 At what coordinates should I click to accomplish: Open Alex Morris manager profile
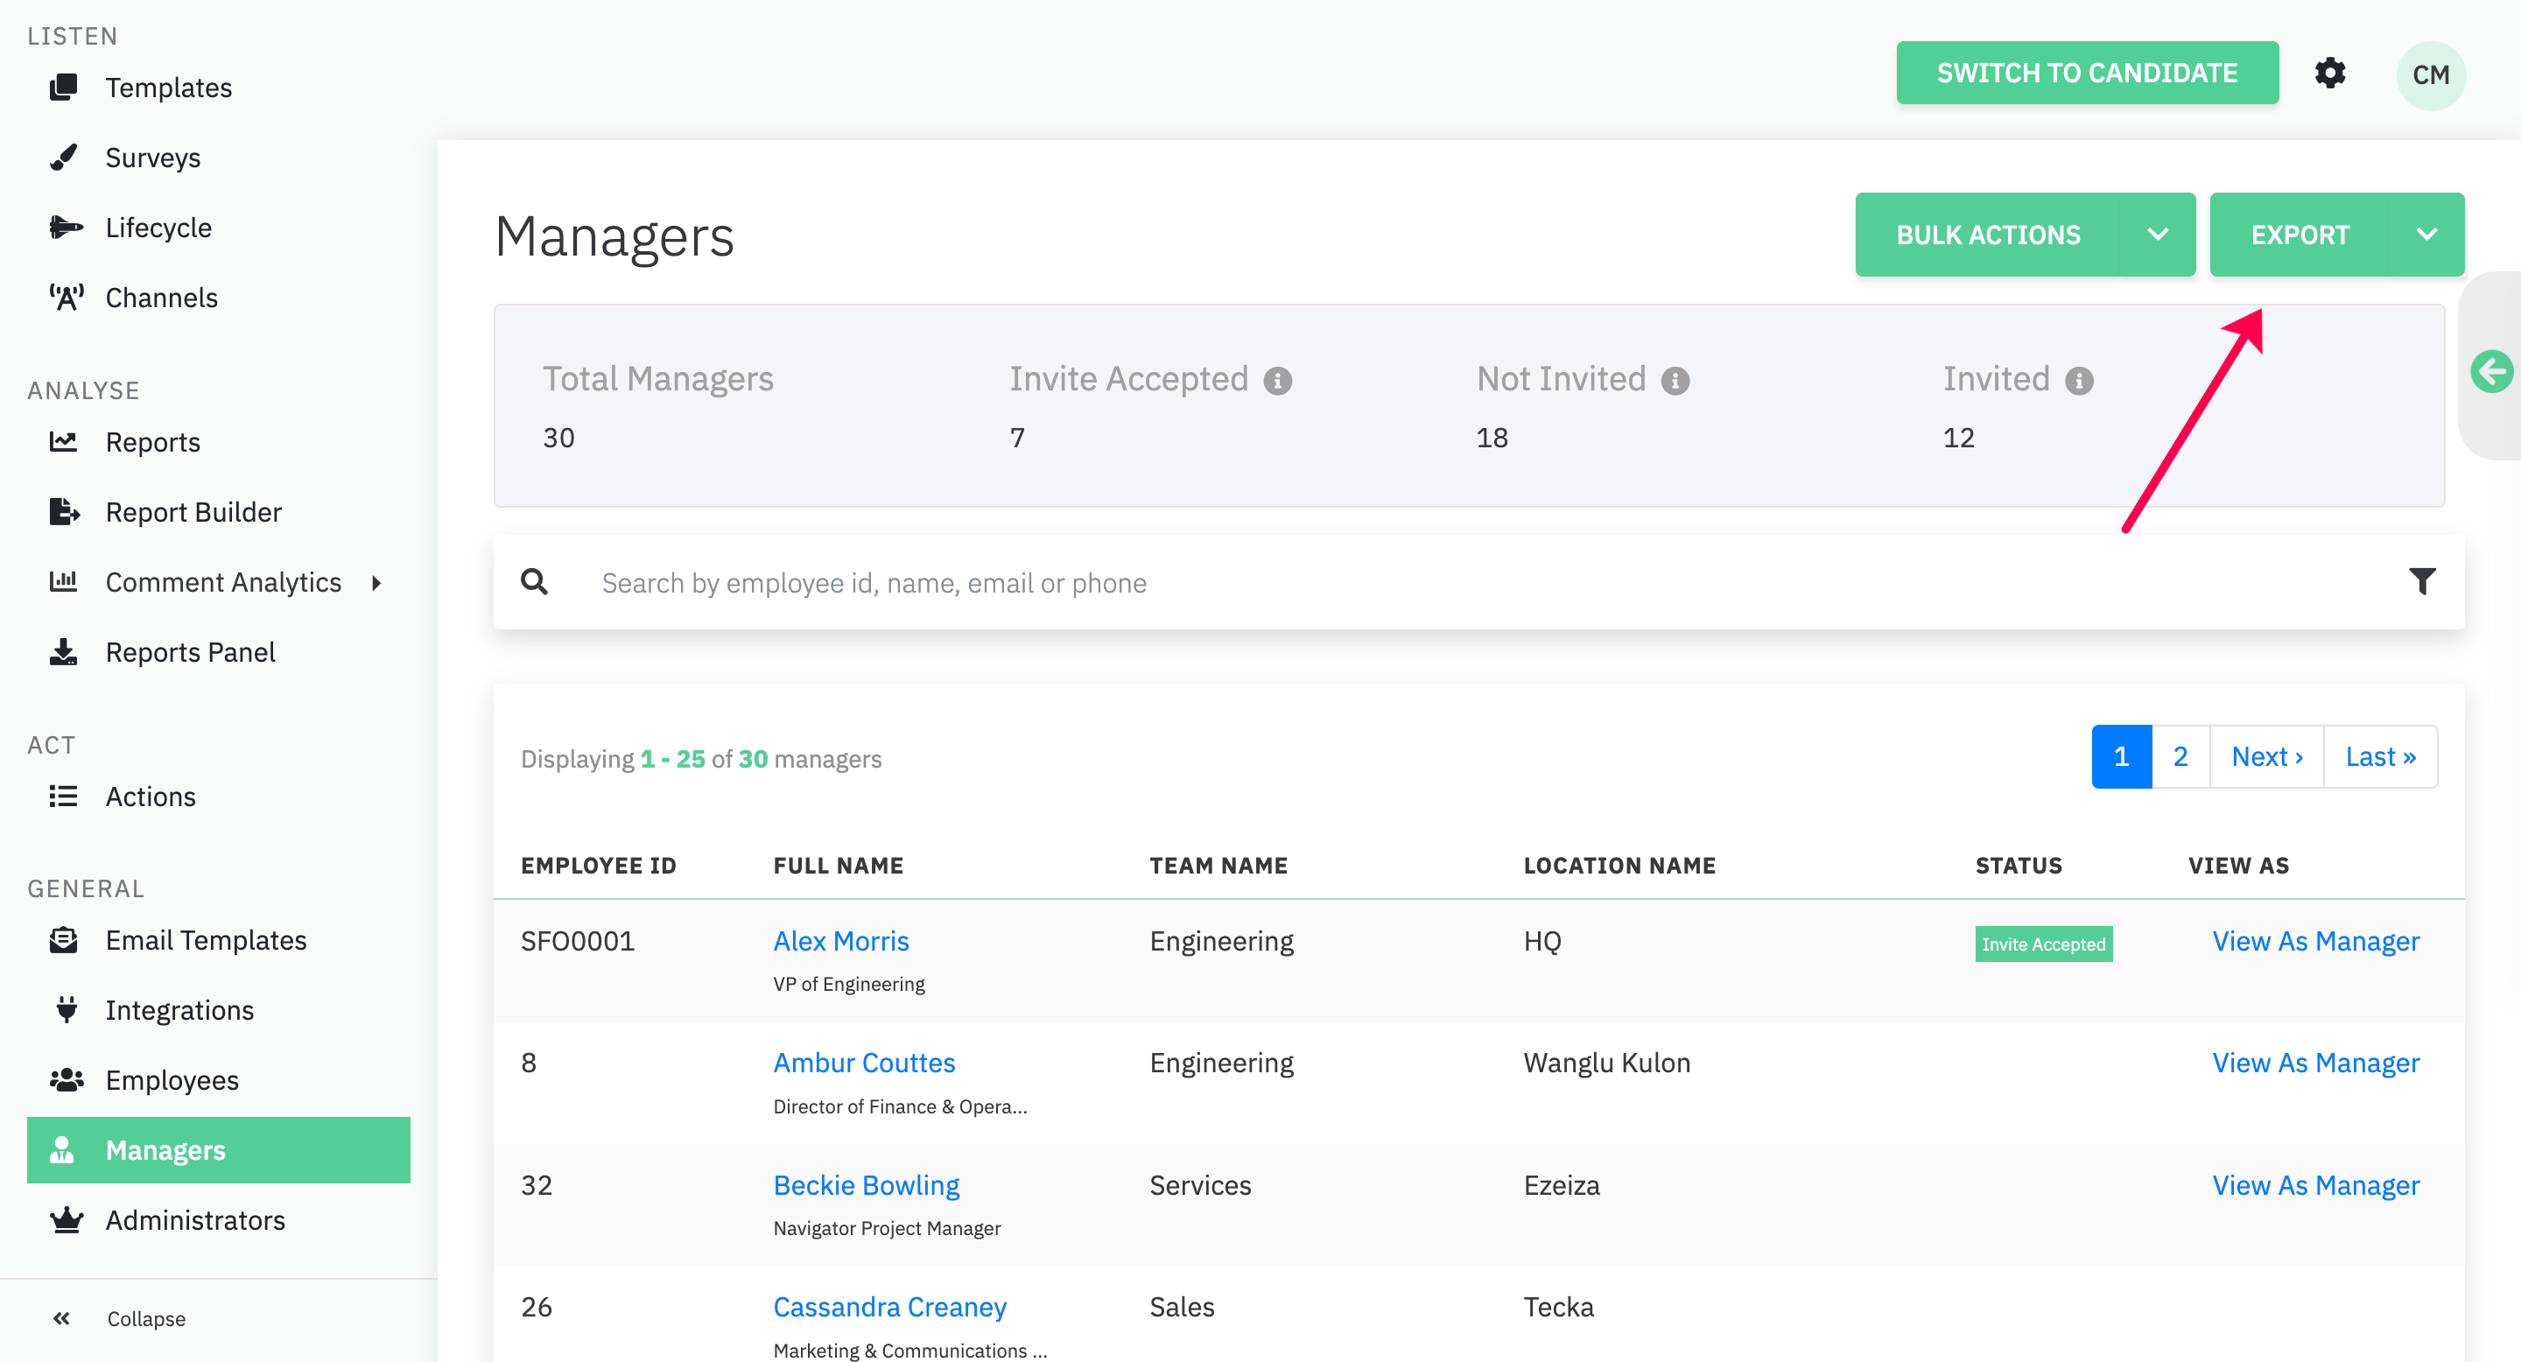pyautogui.click(x=840, y=940)
